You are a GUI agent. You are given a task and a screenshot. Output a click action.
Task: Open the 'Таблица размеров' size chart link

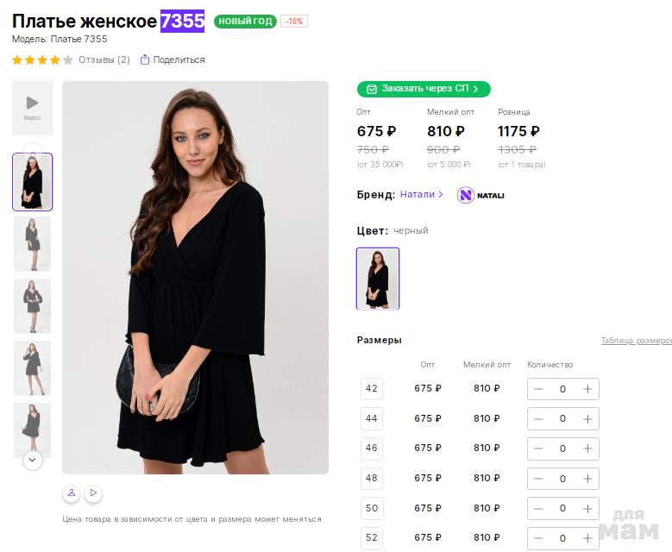click(636, 341)
